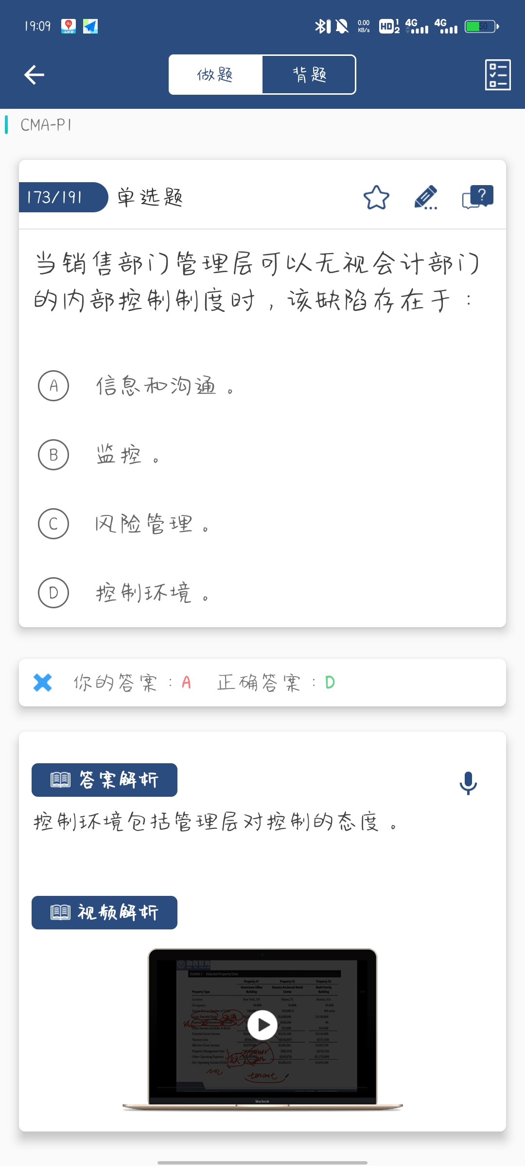Play the video explanation
This screenshot has height=1166, width=525.
click(x=262, y=1025)
